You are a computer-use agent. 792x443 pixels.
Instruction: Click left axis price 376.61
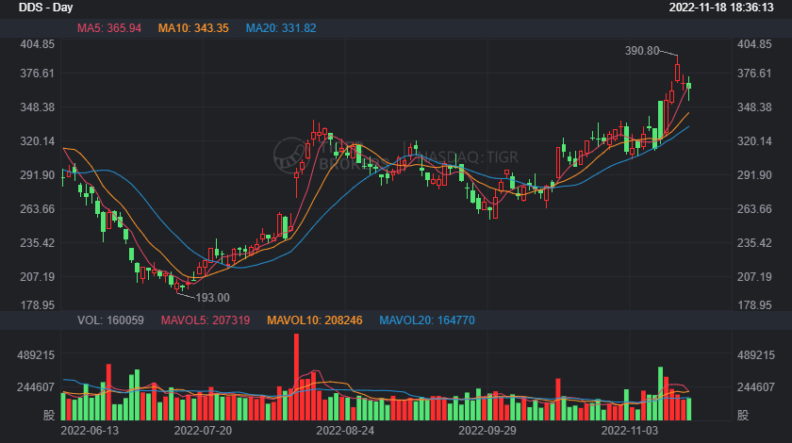point(38,74)
